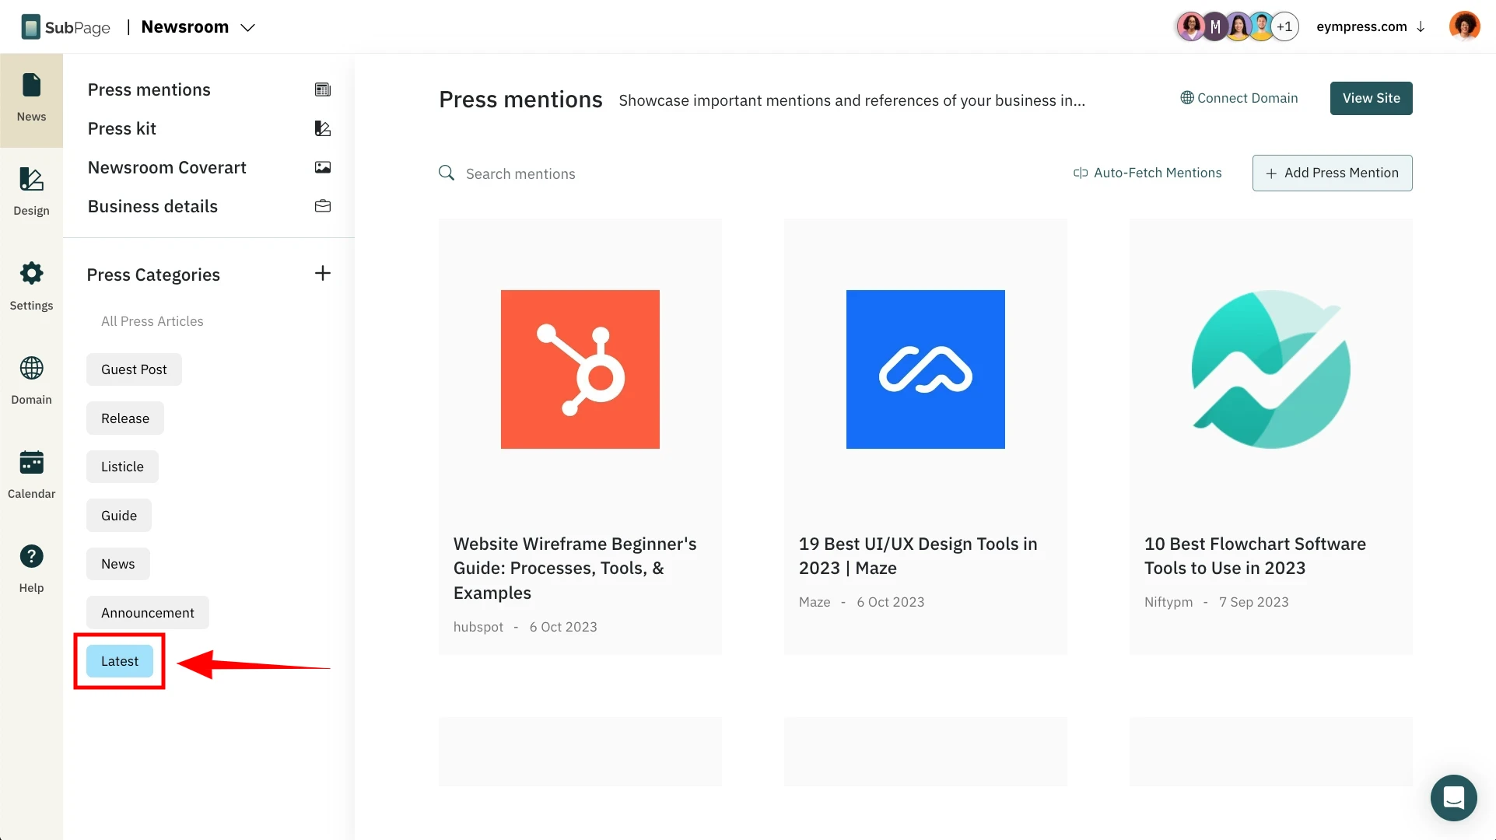Select the Latest category tag
This screenshot has height=840, width=1496.
(x=120, y=661)
